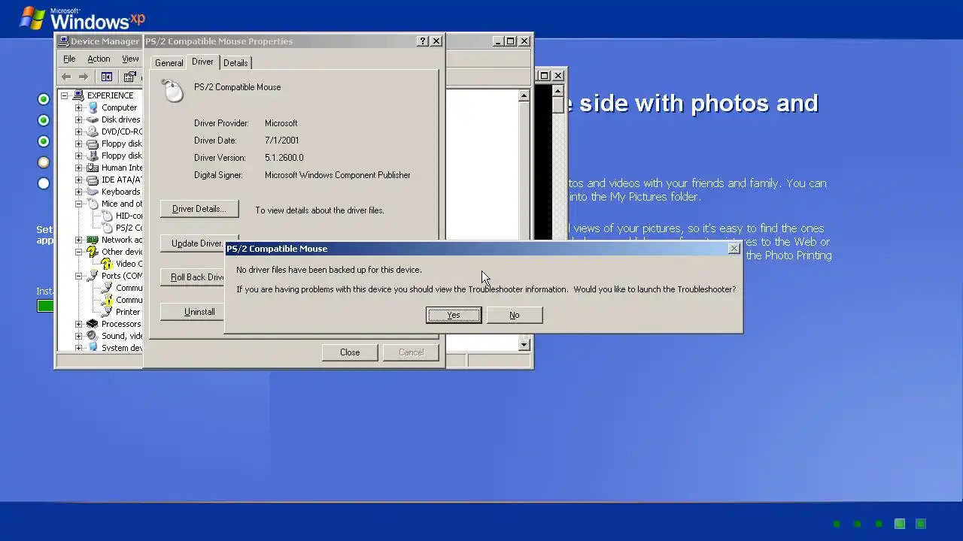Viewport: 963px width, 541px height.
Task: Click the Driver Details button
Action: point(199,209)
